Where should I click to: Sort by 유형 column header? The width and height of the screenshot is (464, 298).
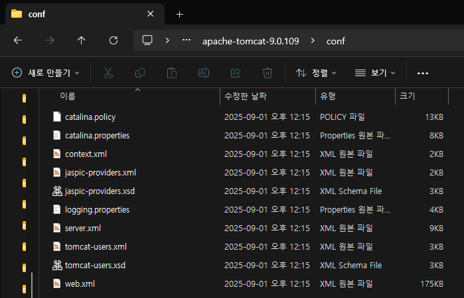pyautogui.click(x=327, y=96)
